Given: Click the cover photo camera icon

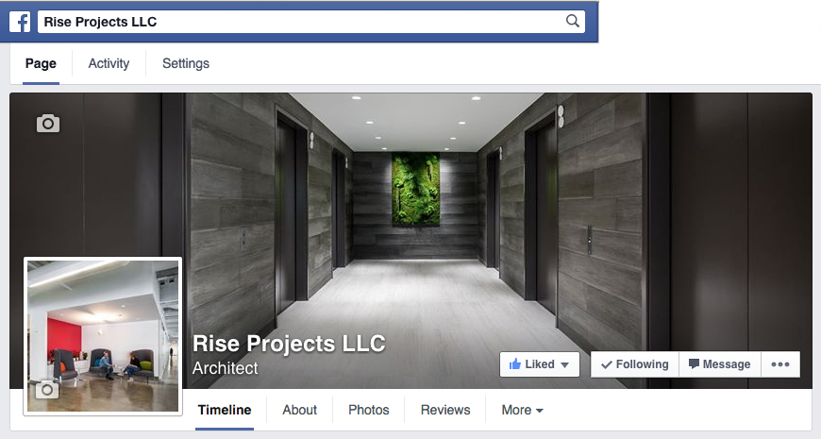Looking at the screenshot, I should pos(47,123).
